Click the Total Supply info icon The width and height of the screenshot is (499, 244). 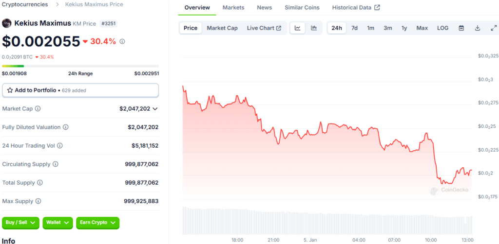[x=40, y=183]
